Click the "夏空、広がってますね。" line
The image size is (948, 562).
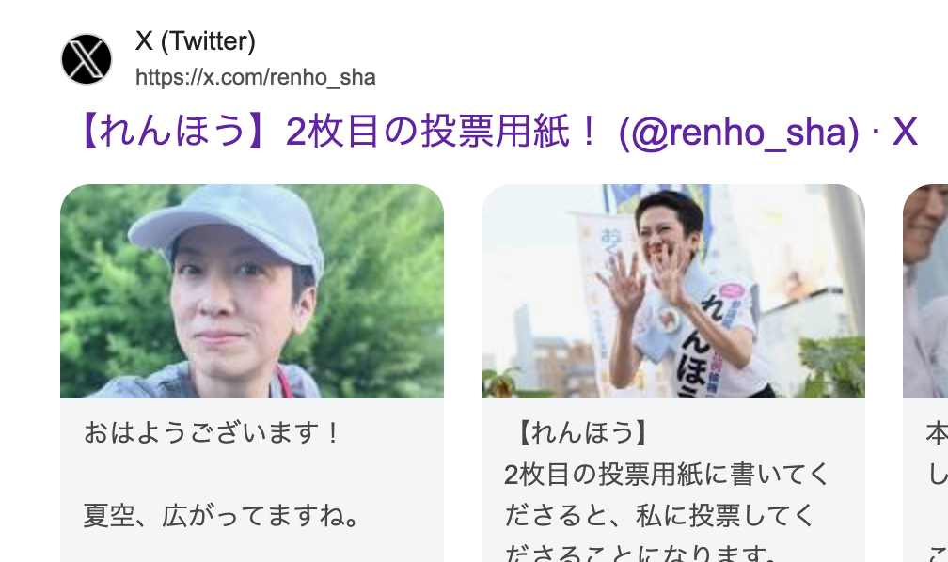pyautogui.click(x=223, y=516)
